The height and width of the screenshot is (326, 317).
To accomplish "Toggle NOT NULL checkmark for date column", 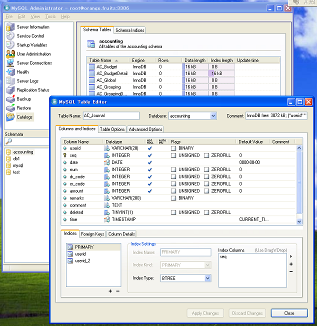I will pyautogui.click(x=149, y=162).
